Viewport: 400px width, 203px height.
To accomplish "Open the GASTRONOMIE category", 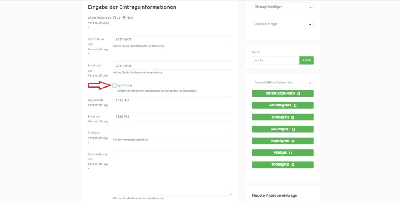I will 283,105.
